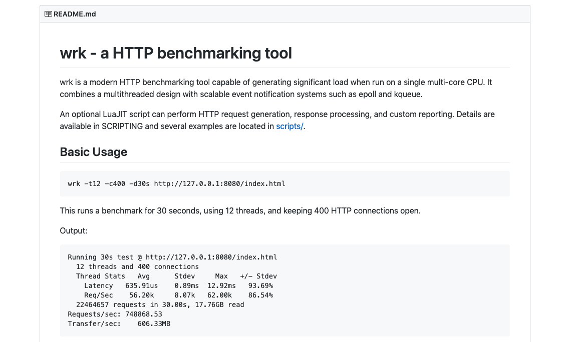
Task: Click the URL in the wrk command code block
Action: 219,183
